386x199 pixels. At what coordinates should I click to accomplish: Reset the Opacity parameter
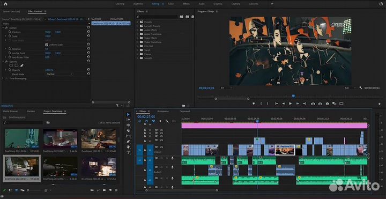click(88, 70)
